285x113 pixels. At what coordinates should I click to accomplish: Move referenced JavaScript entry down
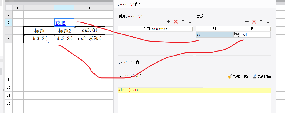pyautogui.click(x=190, y=22)
